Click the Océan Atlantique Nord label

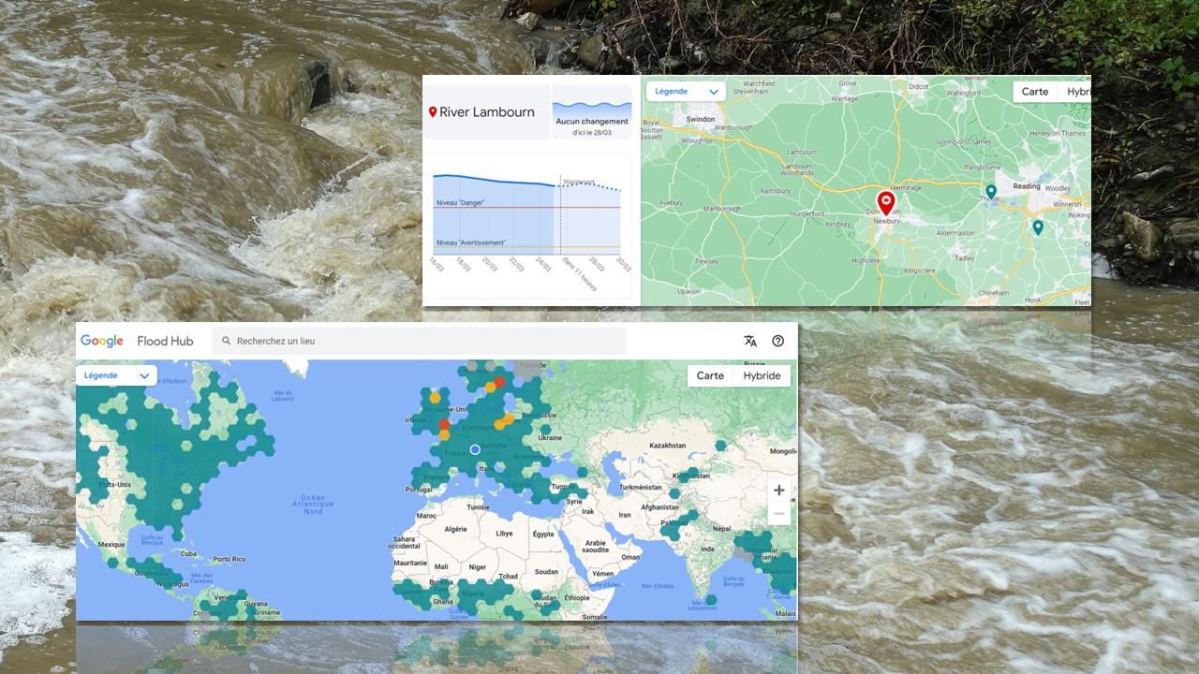pos(313,505)
